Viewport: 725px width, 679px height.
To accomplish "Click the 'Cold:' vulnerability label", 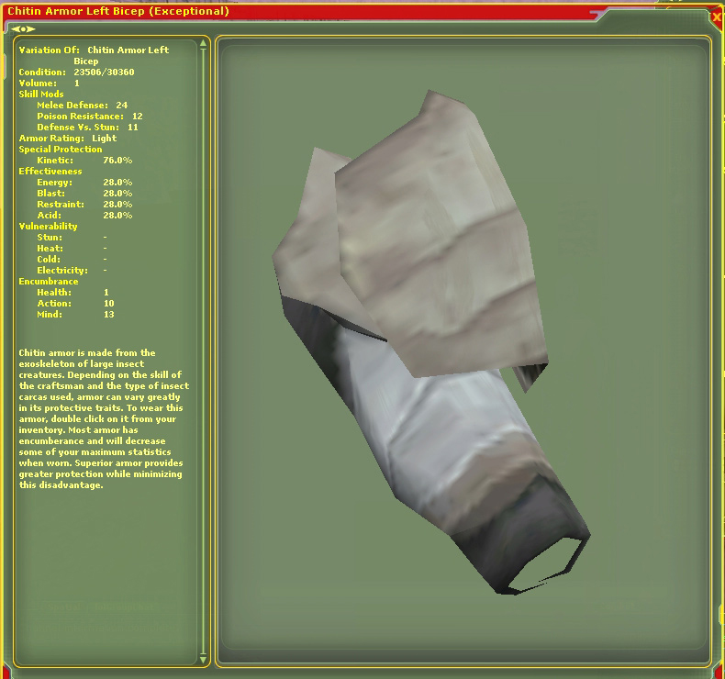I will pyautogui.click(x=49, y=260).
